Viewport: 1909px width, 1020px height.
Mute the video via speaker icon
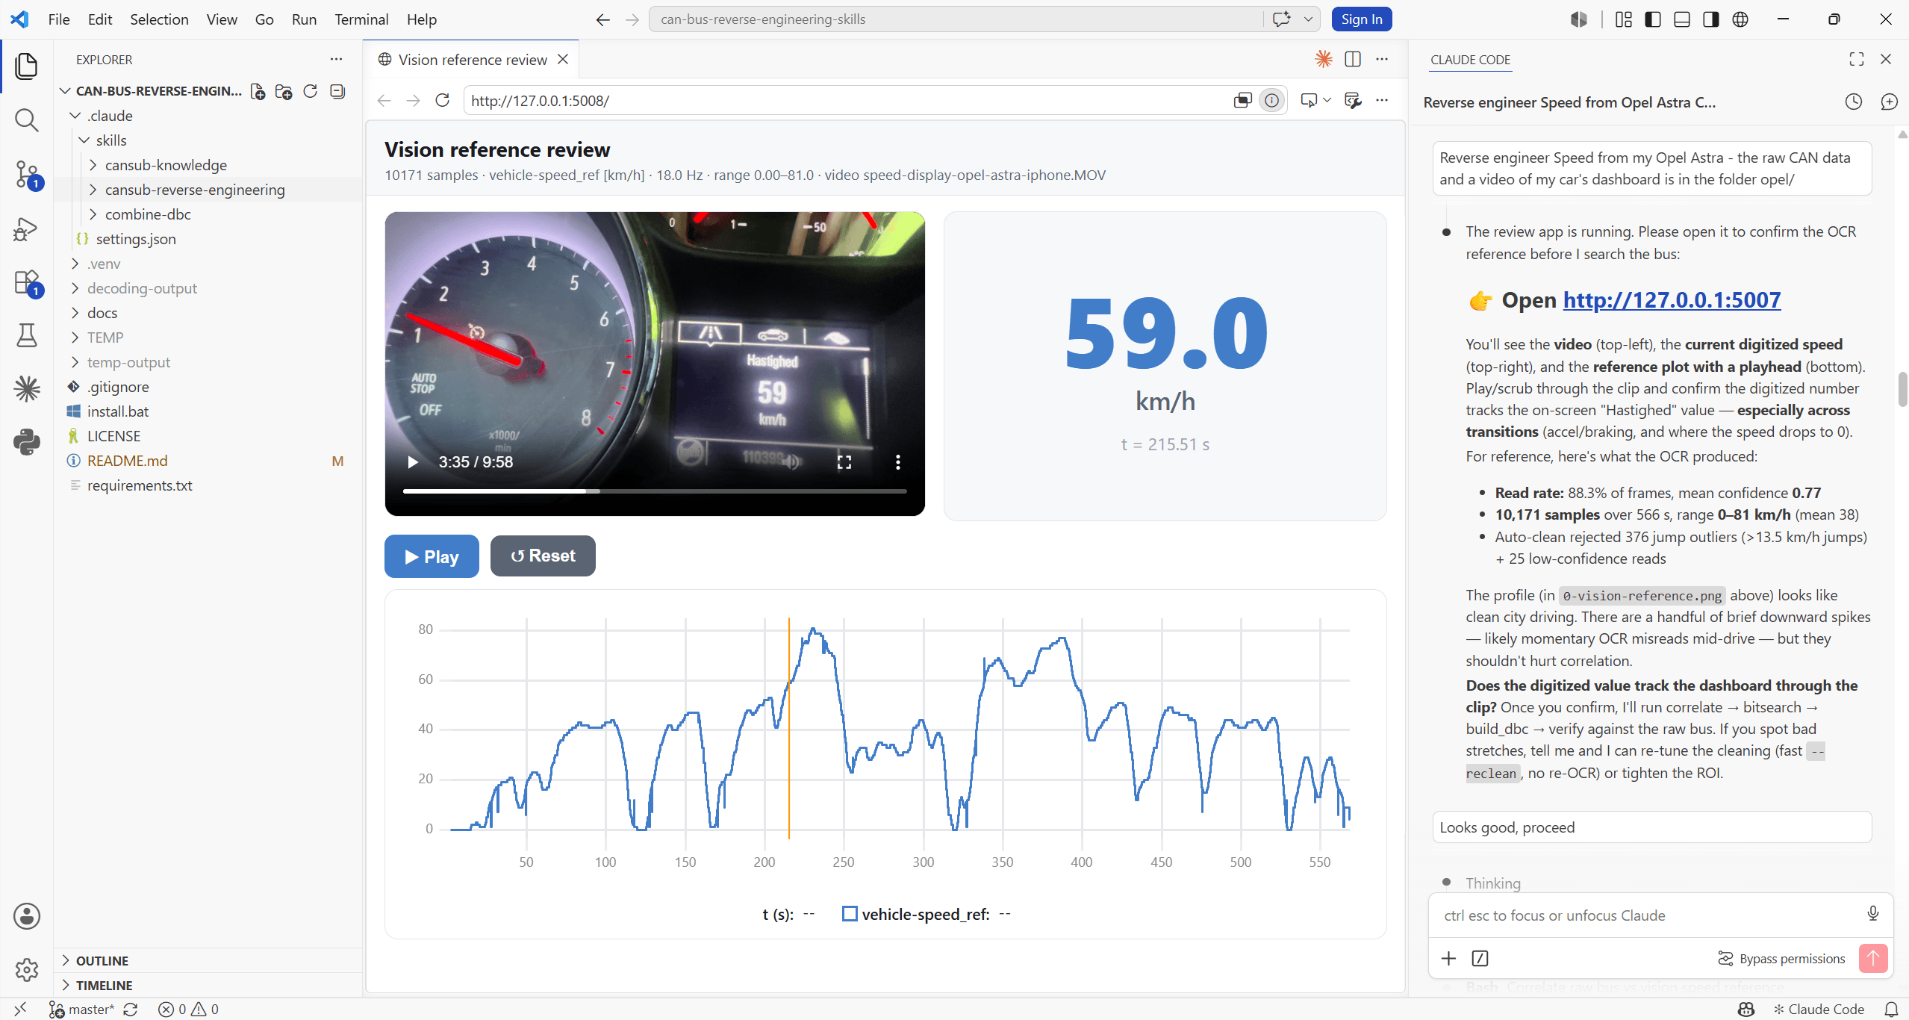(x=791, y=461)
